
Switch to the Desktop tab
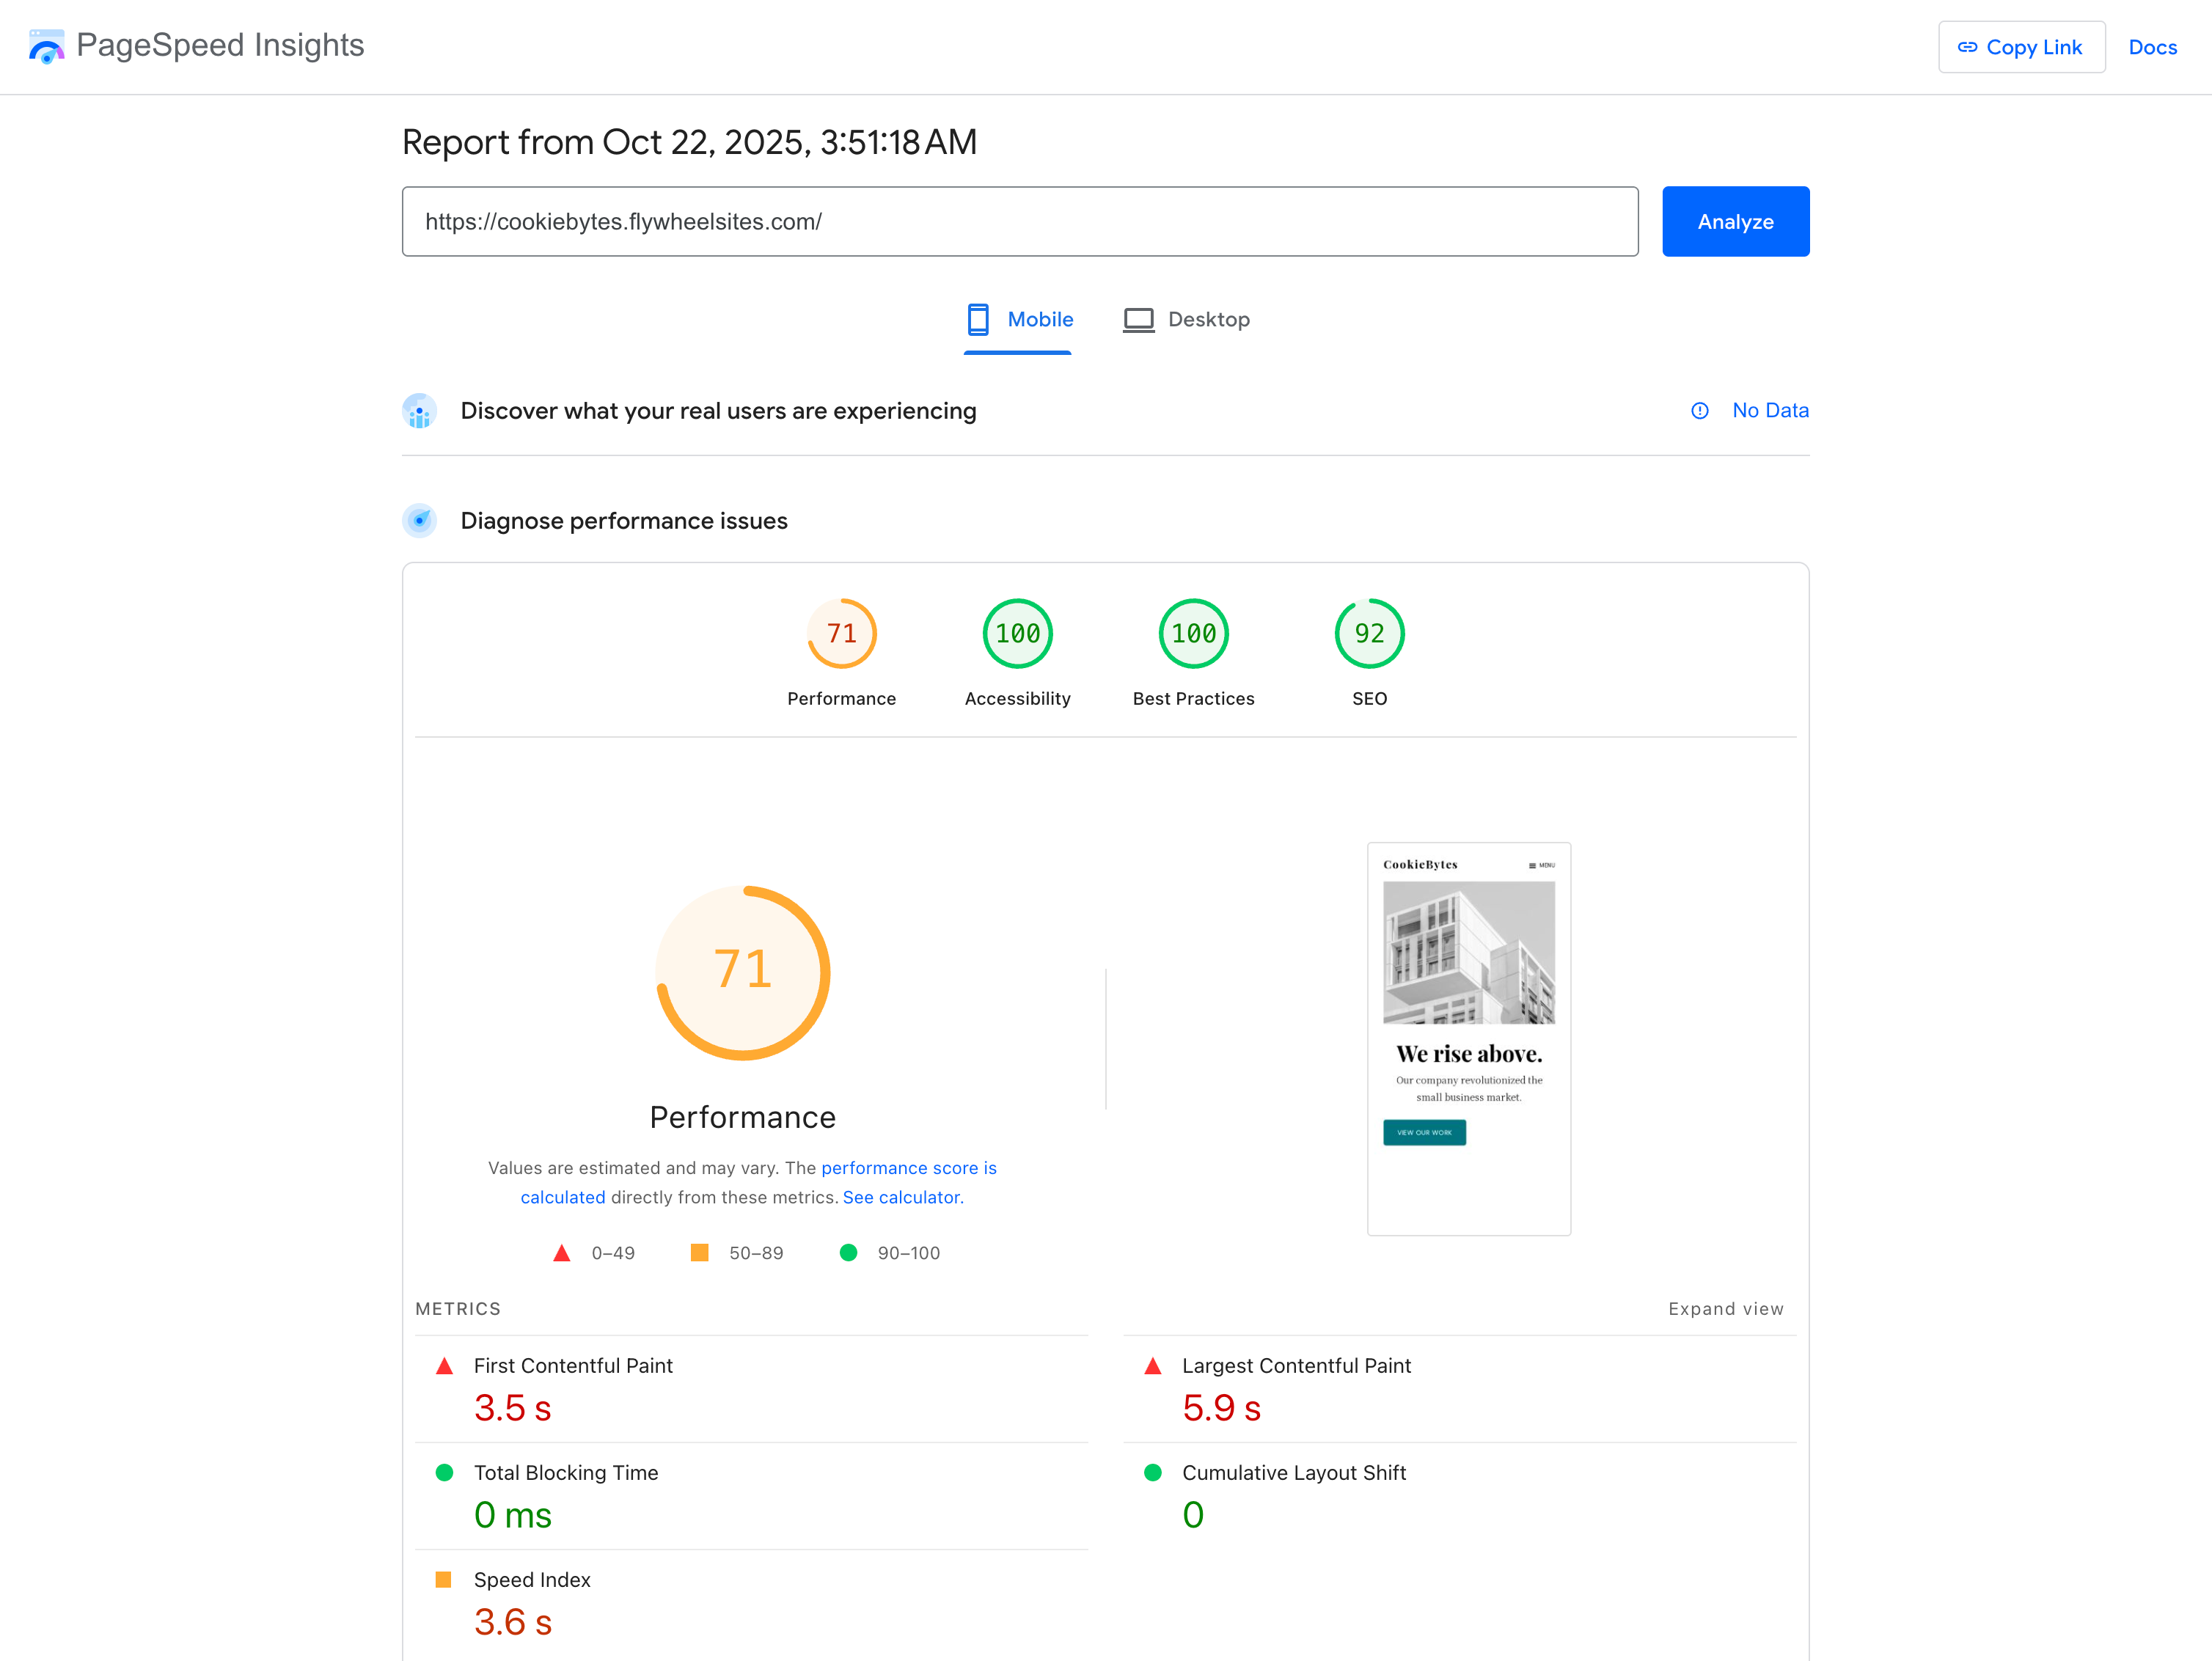(1187, 319)
